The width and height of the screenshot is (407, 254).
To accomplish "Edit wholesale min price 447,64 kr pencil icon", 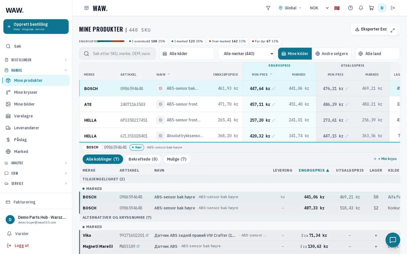I will pos(274,89).
